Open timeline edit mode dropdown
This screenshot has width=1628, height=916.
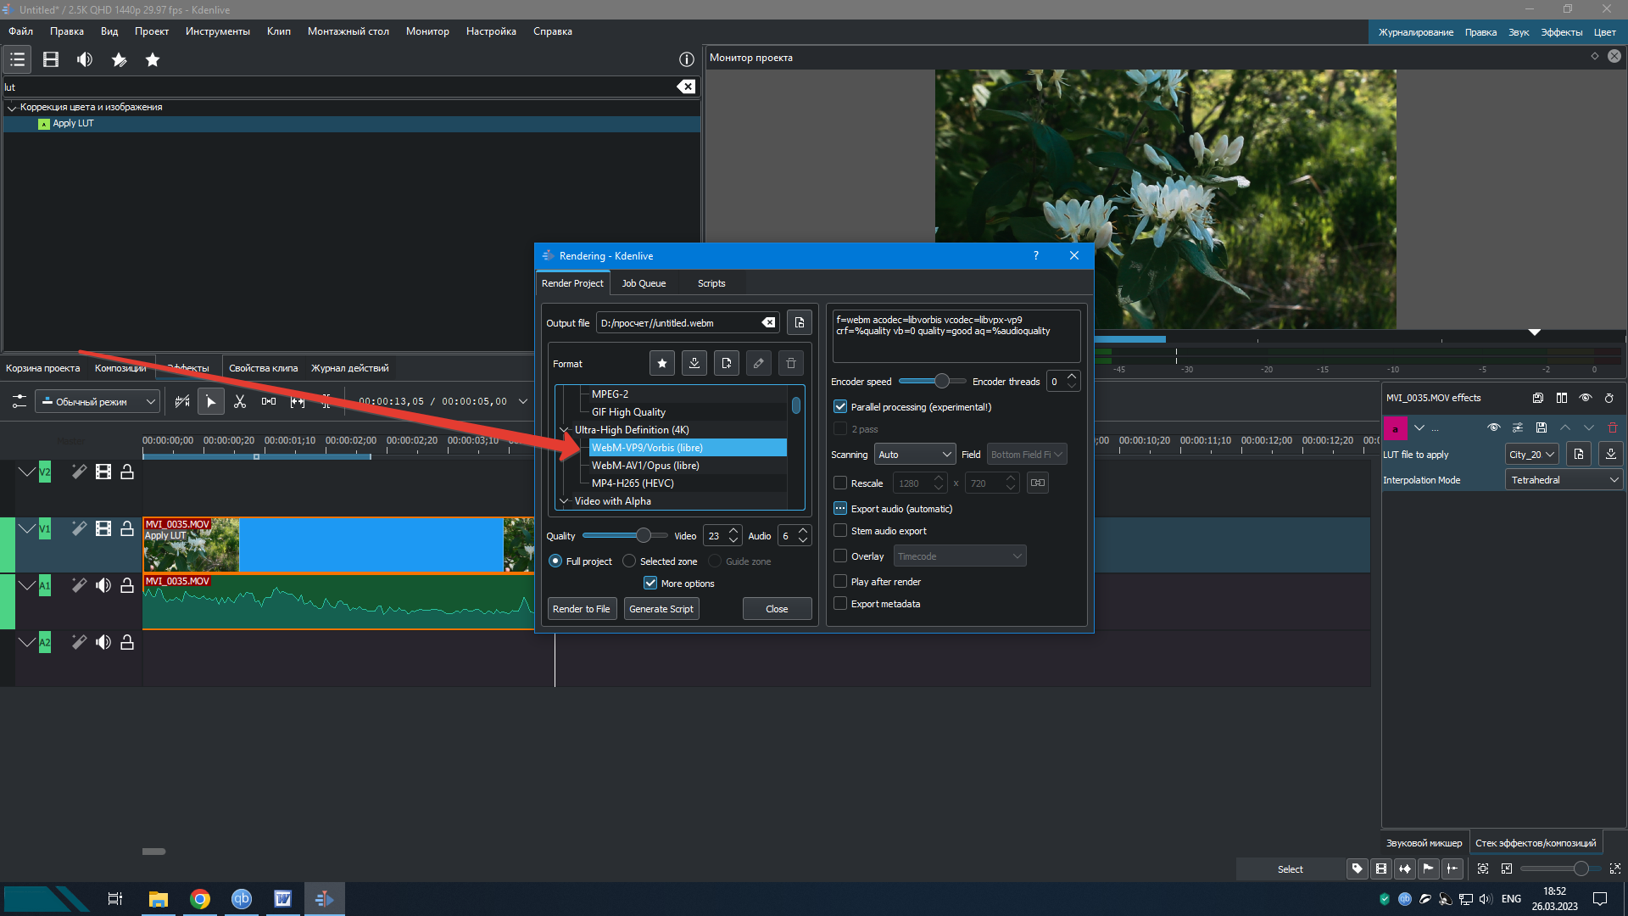tap(98, 401)
